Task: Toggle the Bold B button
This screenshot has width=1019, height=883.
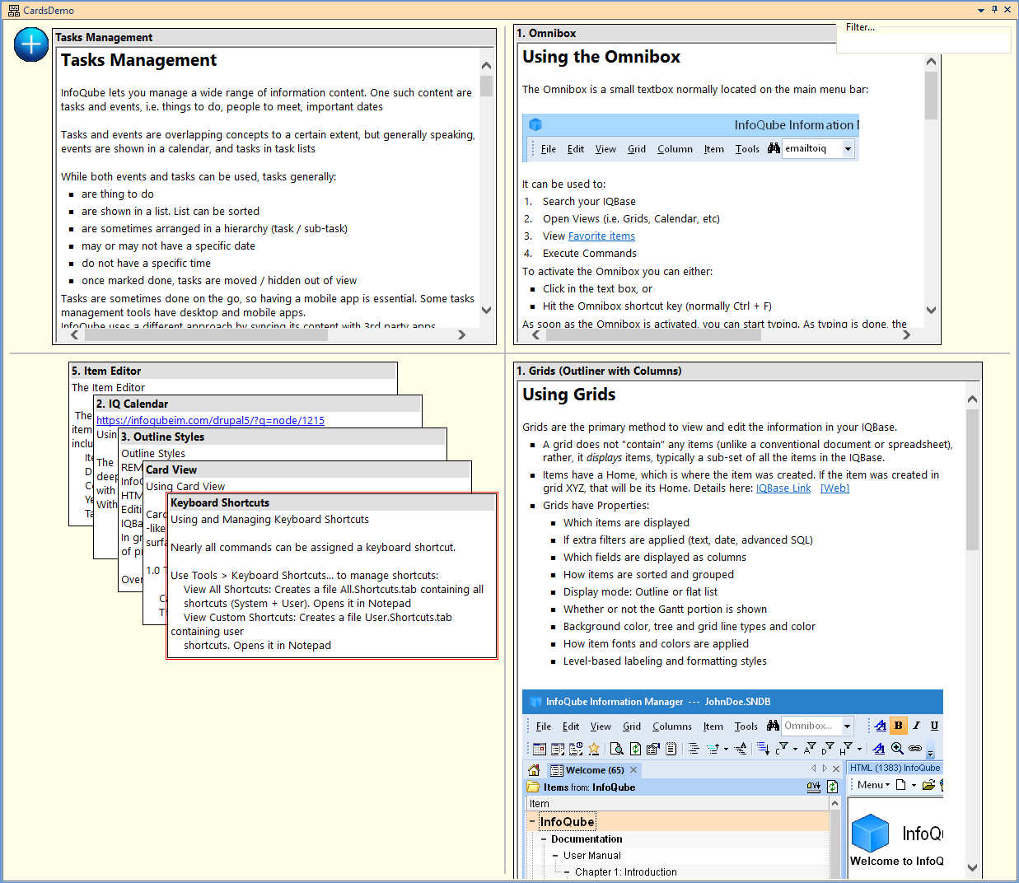Action: tap(898, 726)
